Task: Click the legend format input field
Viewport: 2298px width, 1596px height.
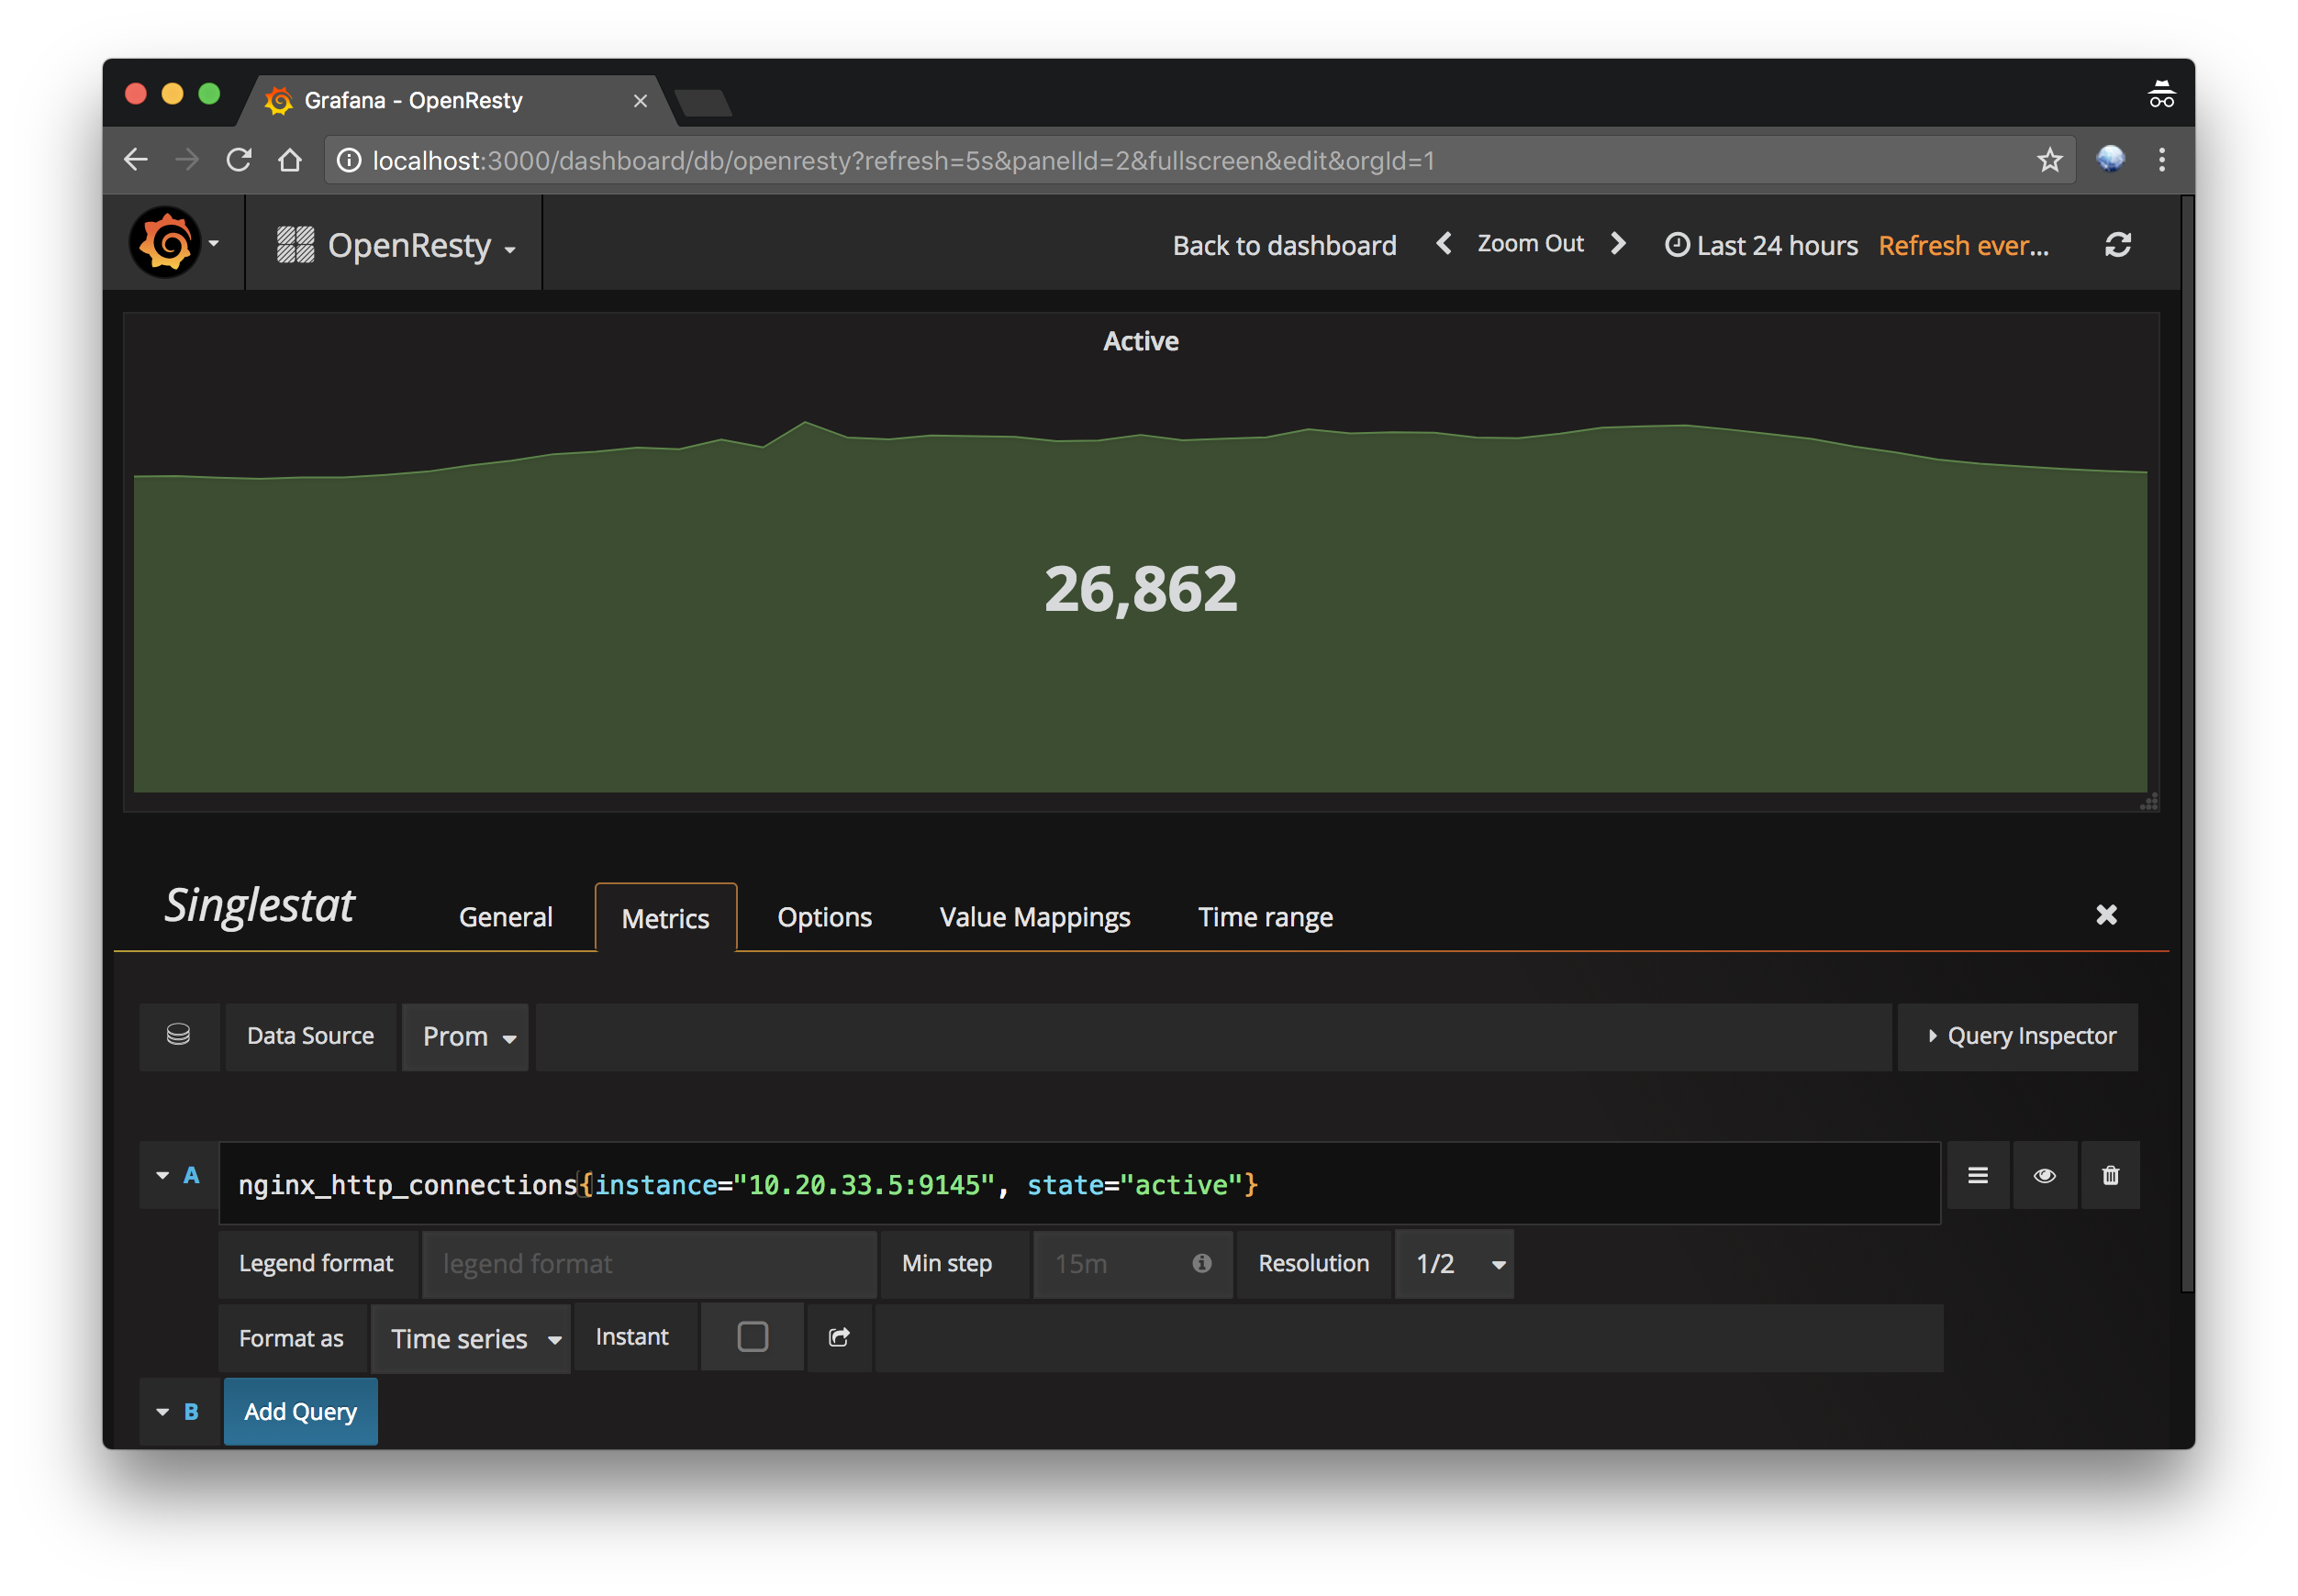Action: [x=649, y=1263]
